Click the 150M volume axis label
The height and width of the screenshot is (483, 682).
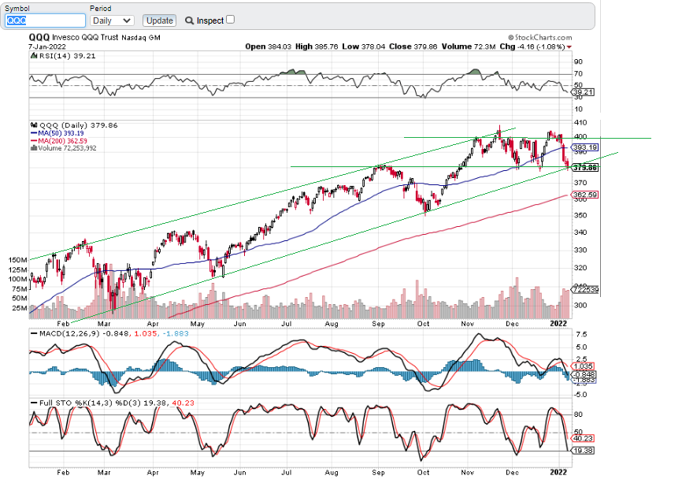(x=17, y=260)
